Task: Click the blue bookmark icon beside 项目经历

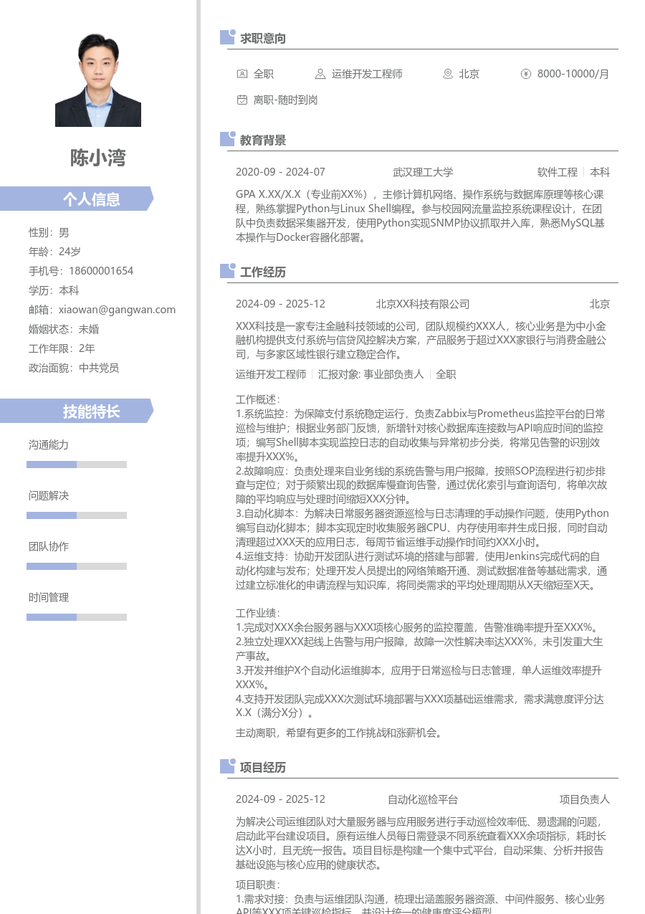Action: click(x=226, y=768)
